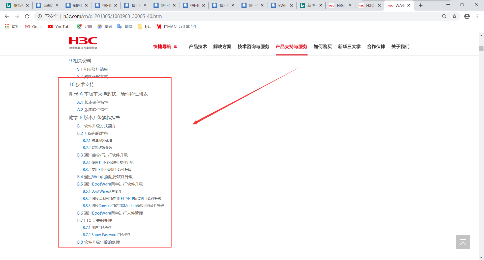Image resolution: width=484 pixels, height=260 pixels.
Task: Click the page vertical scrollbar thumb
Action: coord(481,48)
